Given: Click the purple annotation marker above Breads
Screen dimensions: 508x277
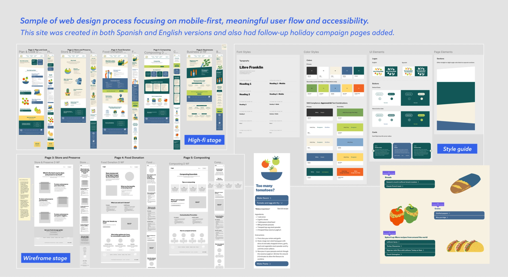Looking at the screenshot, I should pos(389,173).
